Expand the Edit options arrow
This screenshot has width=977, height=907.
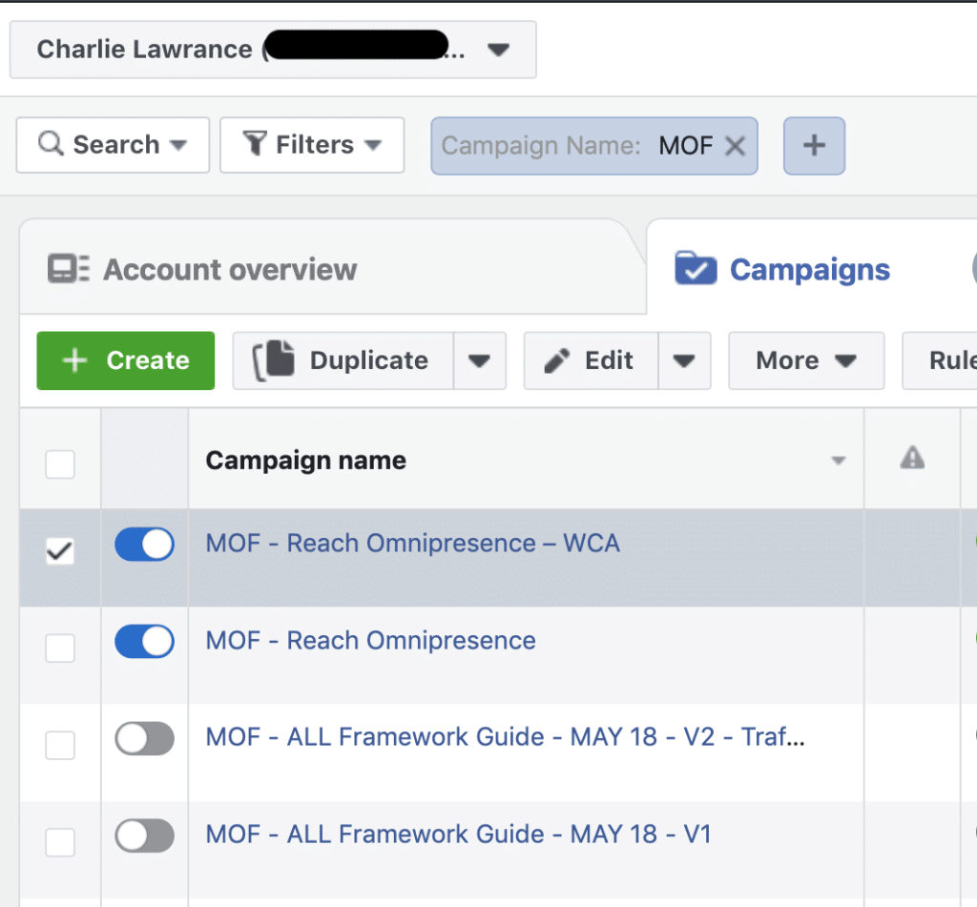tap(684, 361)
